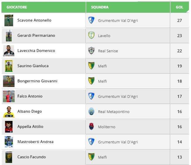Sort by the GOL column header
The width and height of the screenshot is (191, 165).
(179, 7)
